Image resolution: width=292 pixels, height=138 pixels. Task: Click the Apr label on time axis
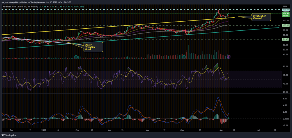pos(148,131)
